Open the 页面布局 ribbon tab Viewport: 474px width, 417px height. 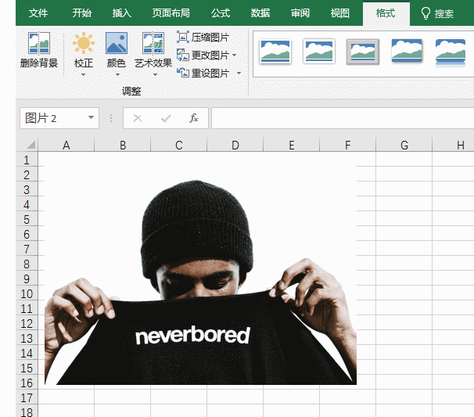[x=171, y=13]
